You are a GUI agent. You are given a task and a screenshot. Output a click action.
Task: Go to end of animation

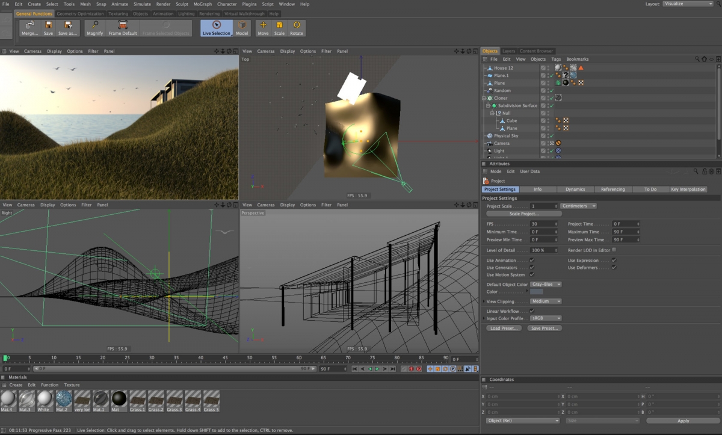[x=392, y=369]
